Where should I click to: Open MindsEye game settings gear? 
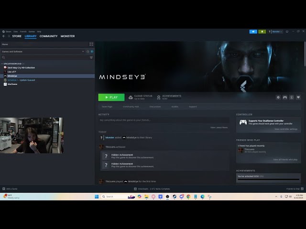click(278, 97)
